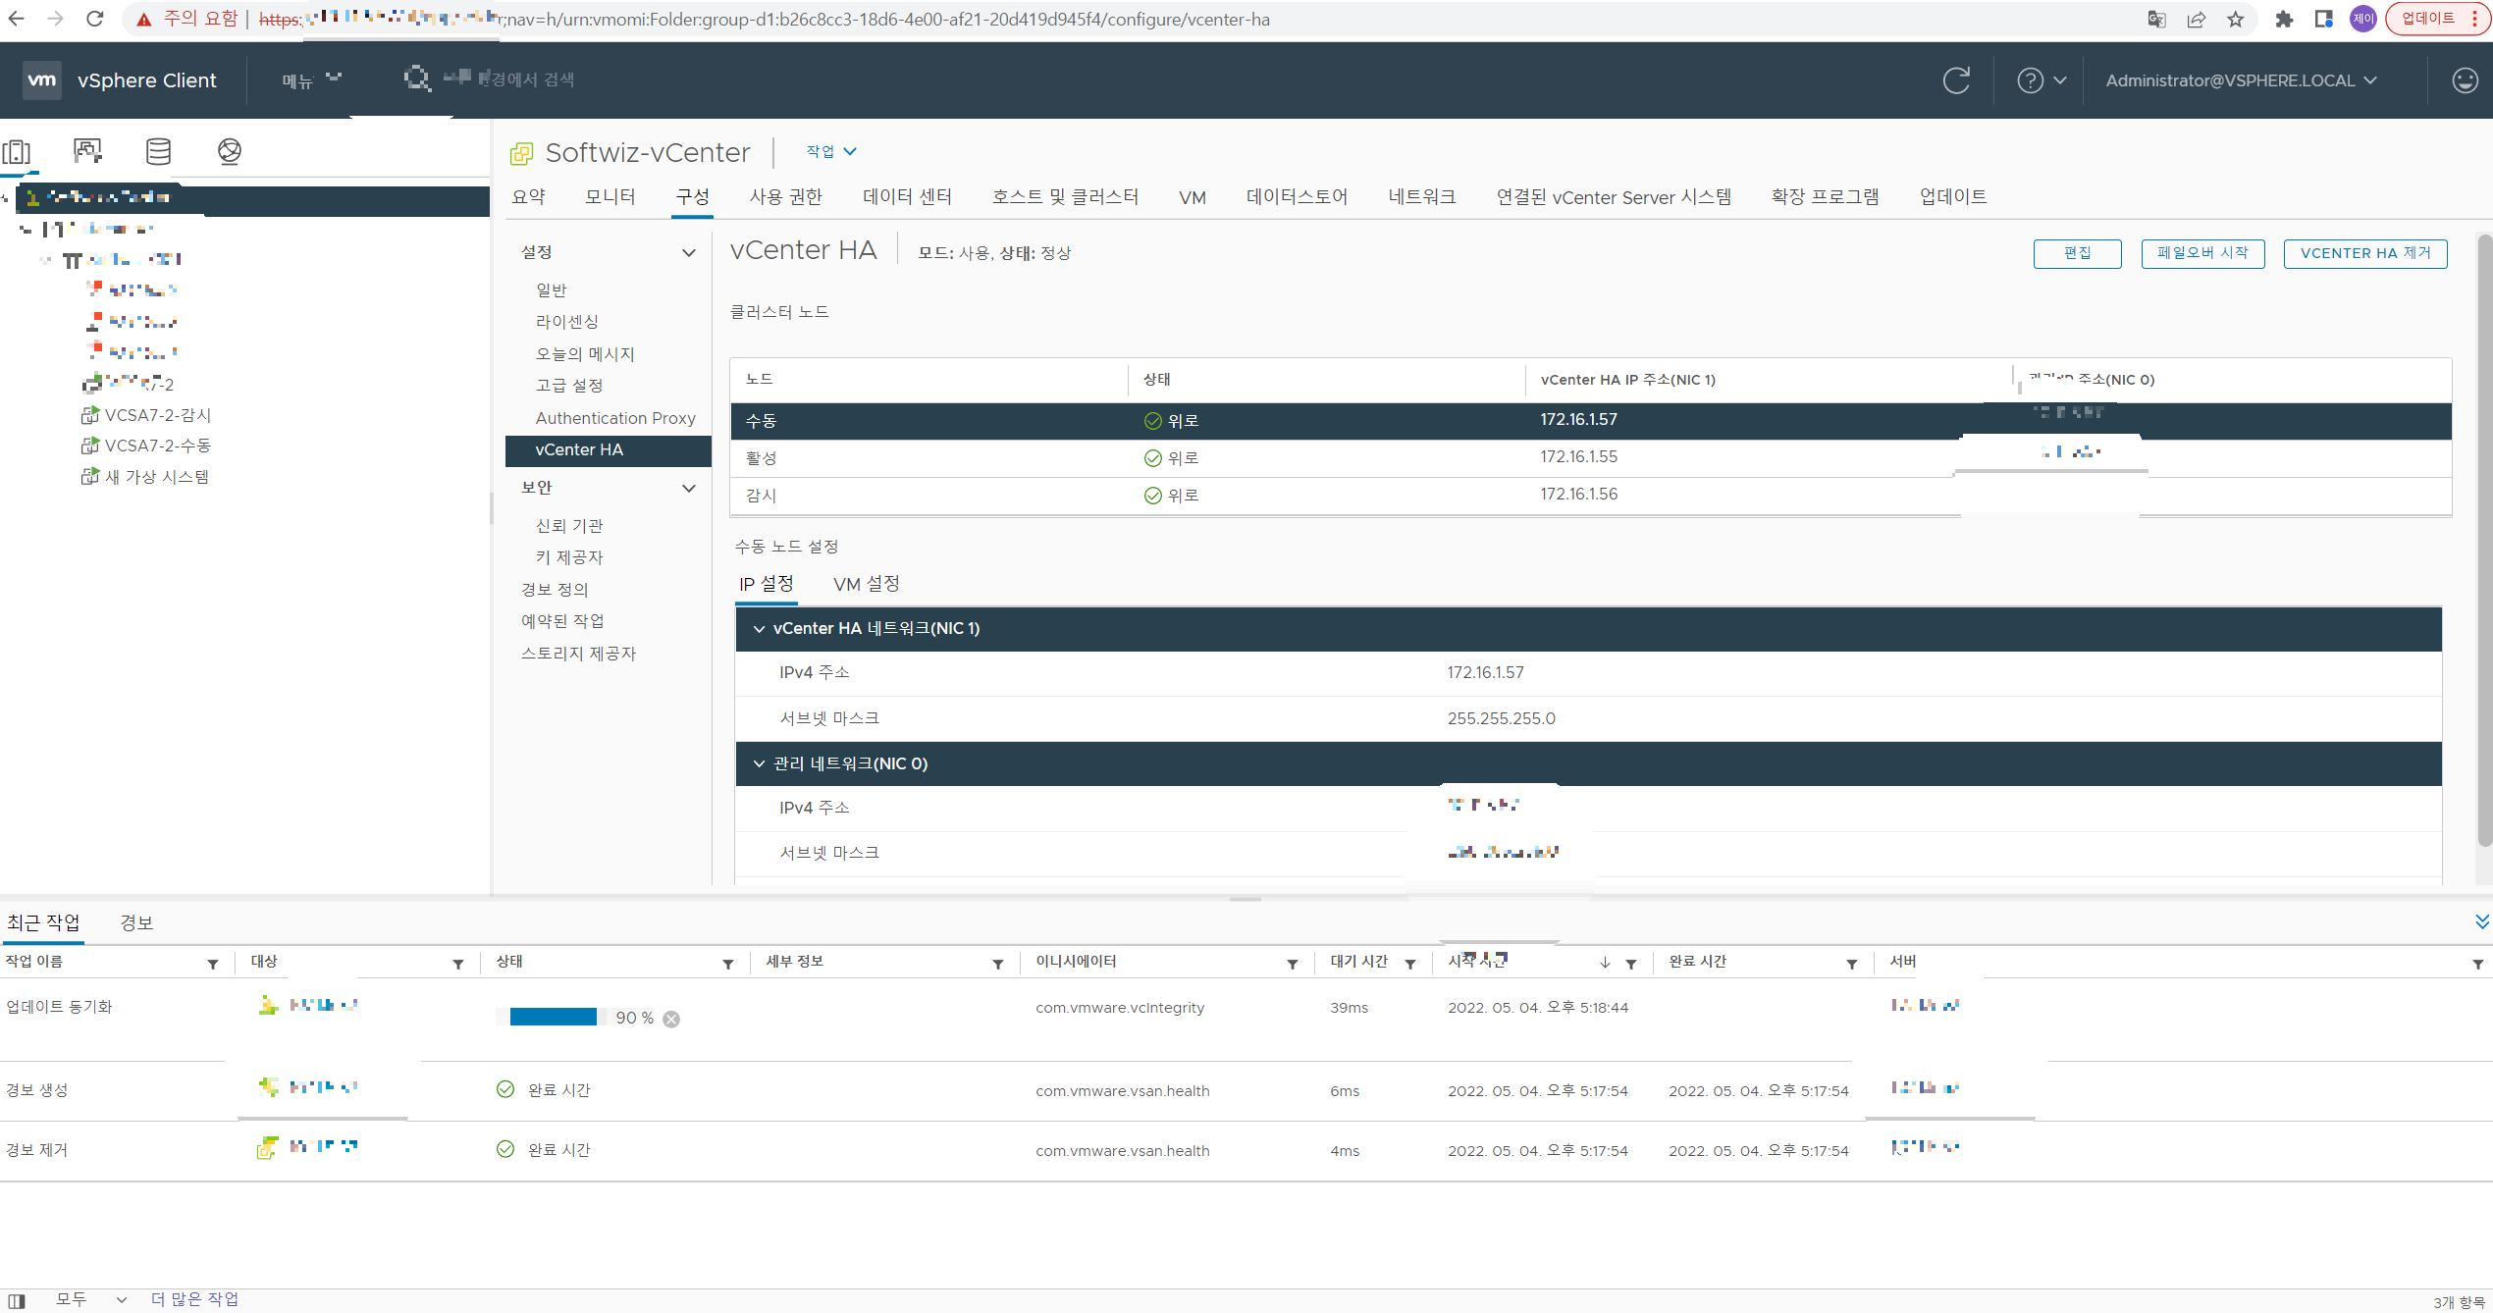This screenshot has width=2493, height=1313.
Task: Open 경보 정의 settings item
Action: click(x=555, y=590)
